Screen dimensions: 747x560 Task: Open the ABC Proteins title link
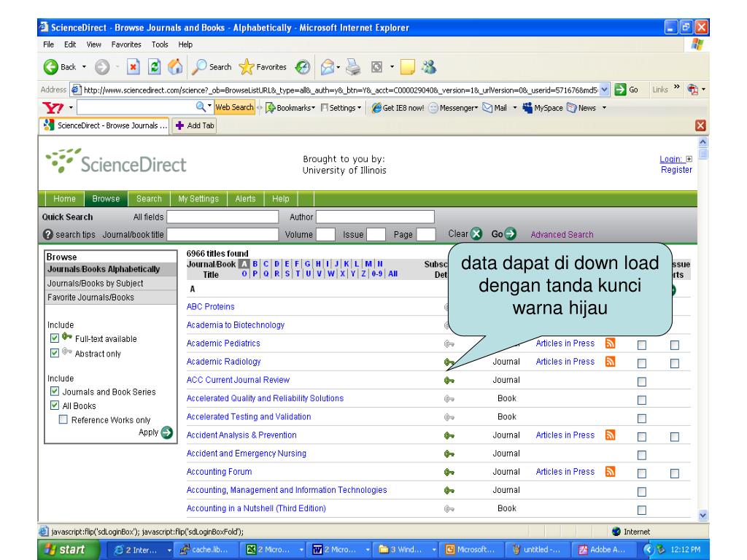tap(210, 307)
